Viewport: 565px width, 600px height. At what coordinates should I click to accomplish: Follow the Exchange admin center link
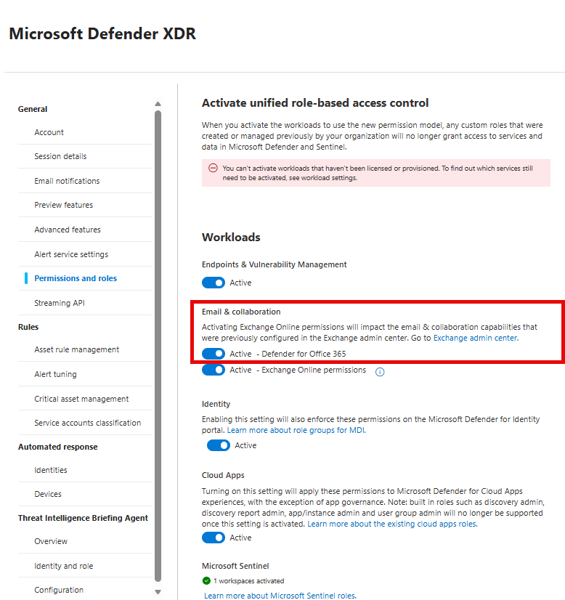476,338
